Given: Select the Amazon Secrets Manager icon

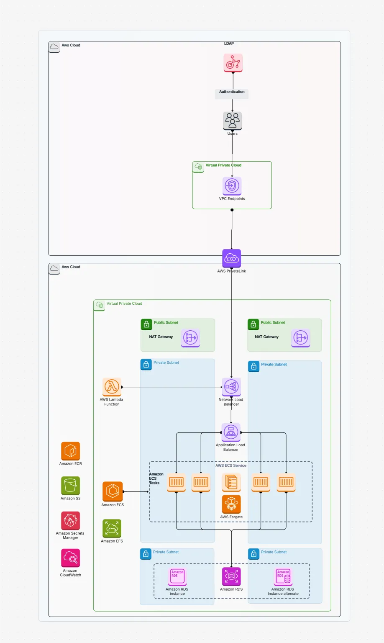Looking at the screenshot, I should click(70, 521).
